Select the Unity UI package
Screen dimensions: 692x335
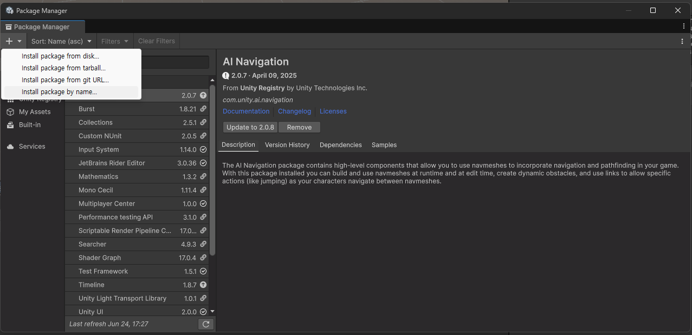tap(136, 311)
